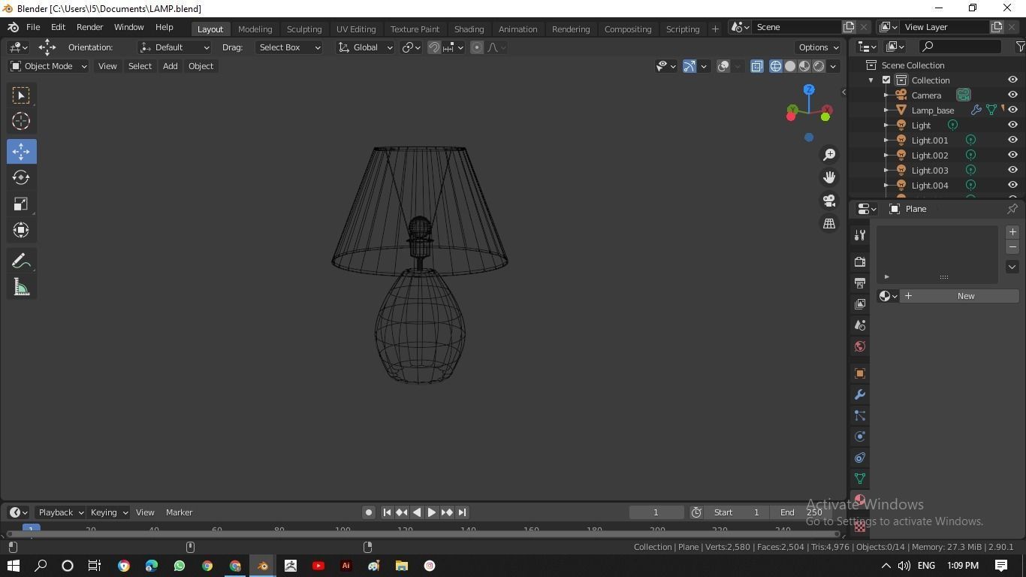Open Particle properties tab
Viewport: 1026px width, 577px height.
(x=860, y=415)
